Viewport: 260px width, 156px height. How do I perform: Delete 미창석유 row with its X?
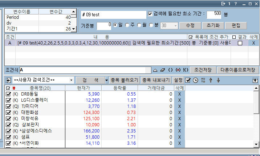[x=179, y=119]
